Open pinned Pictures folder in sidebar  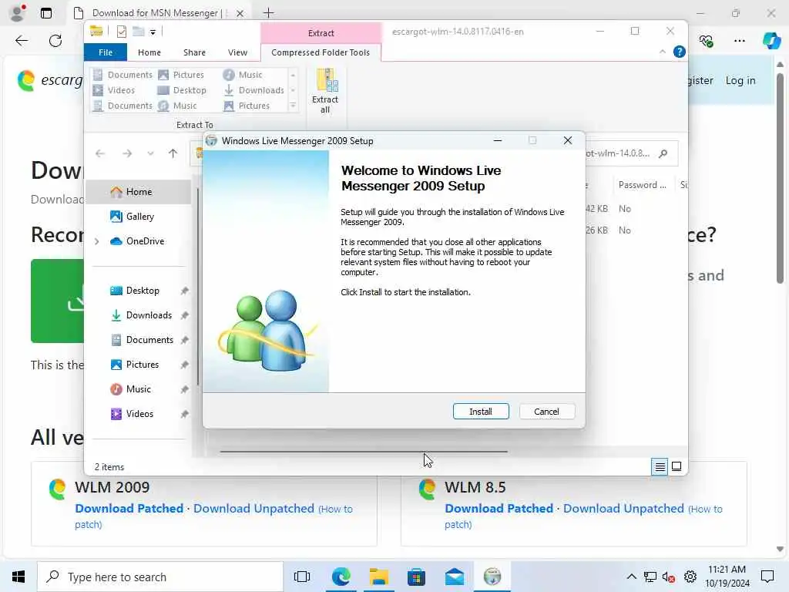143,365
